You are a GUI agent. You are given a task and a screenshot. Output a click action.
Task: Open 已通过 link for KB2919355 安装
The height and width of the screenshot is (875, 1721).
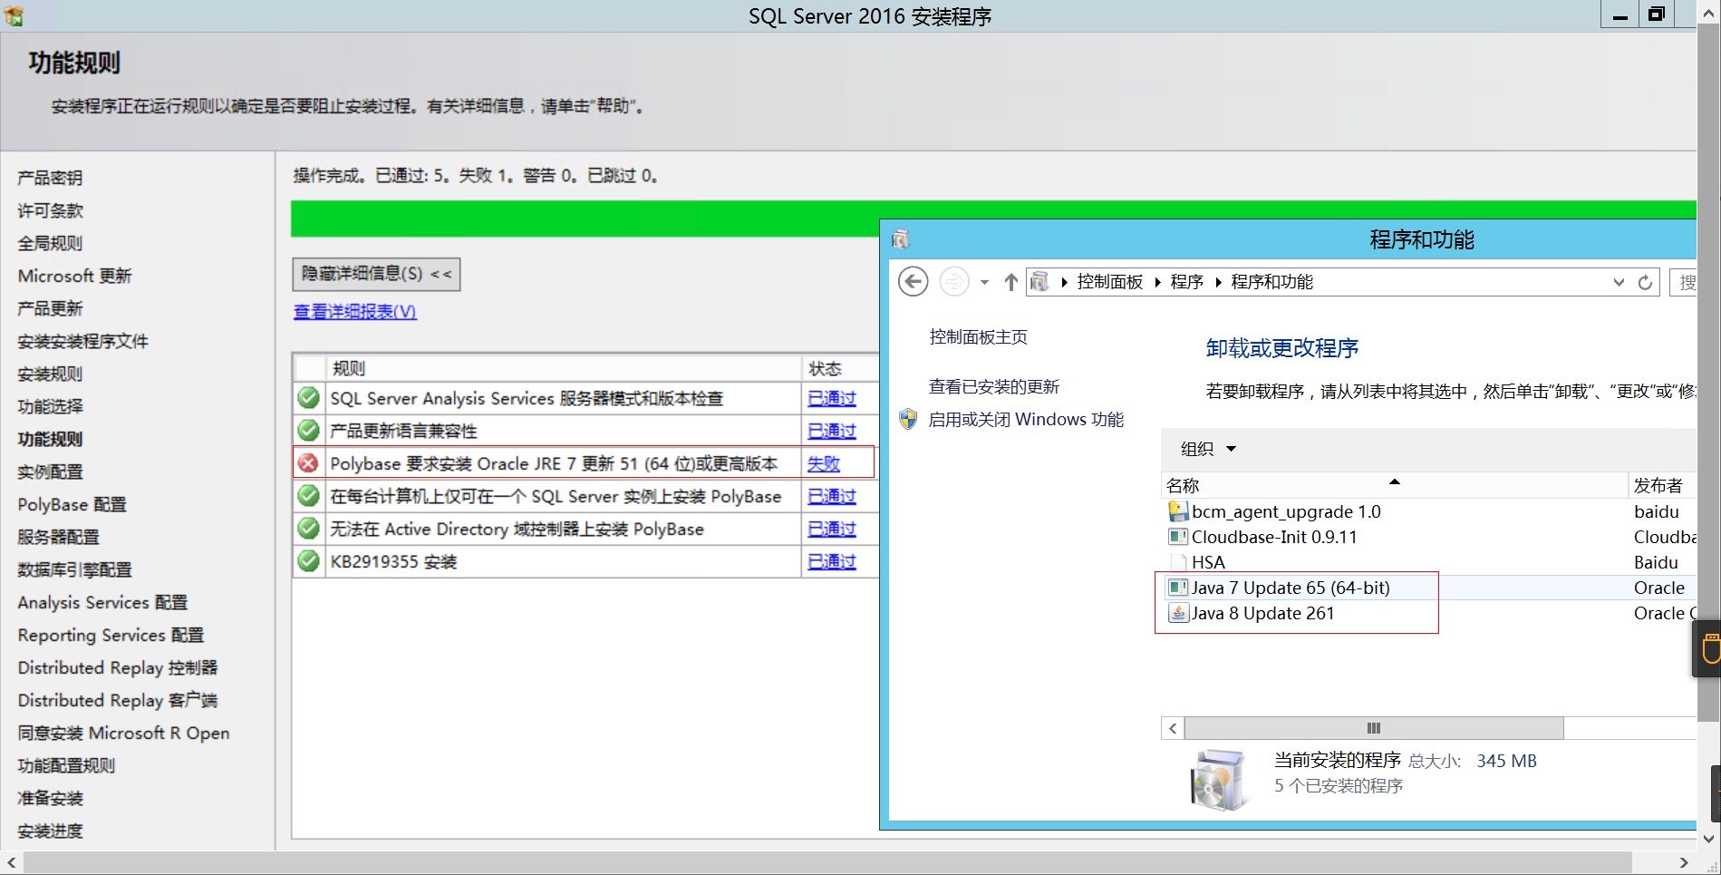[832, 561]
